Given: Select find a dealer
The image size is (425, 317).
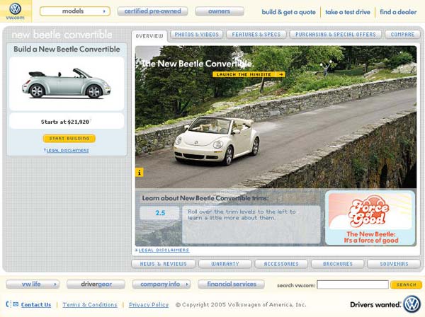Looking at the screenshot, I should tap(398, 12).
